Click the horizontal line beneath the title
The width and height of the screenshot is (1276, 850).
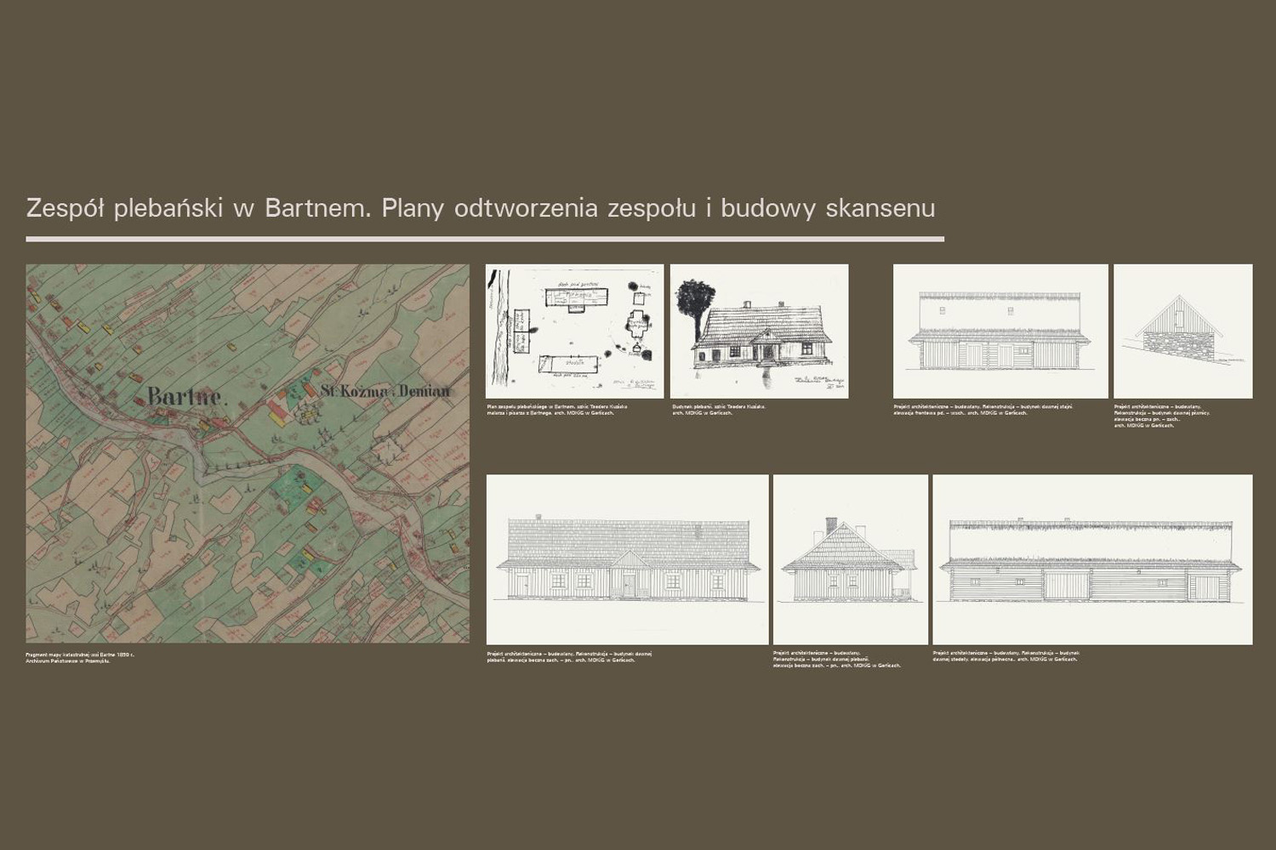pyautogui.click(x=485, y=239)
